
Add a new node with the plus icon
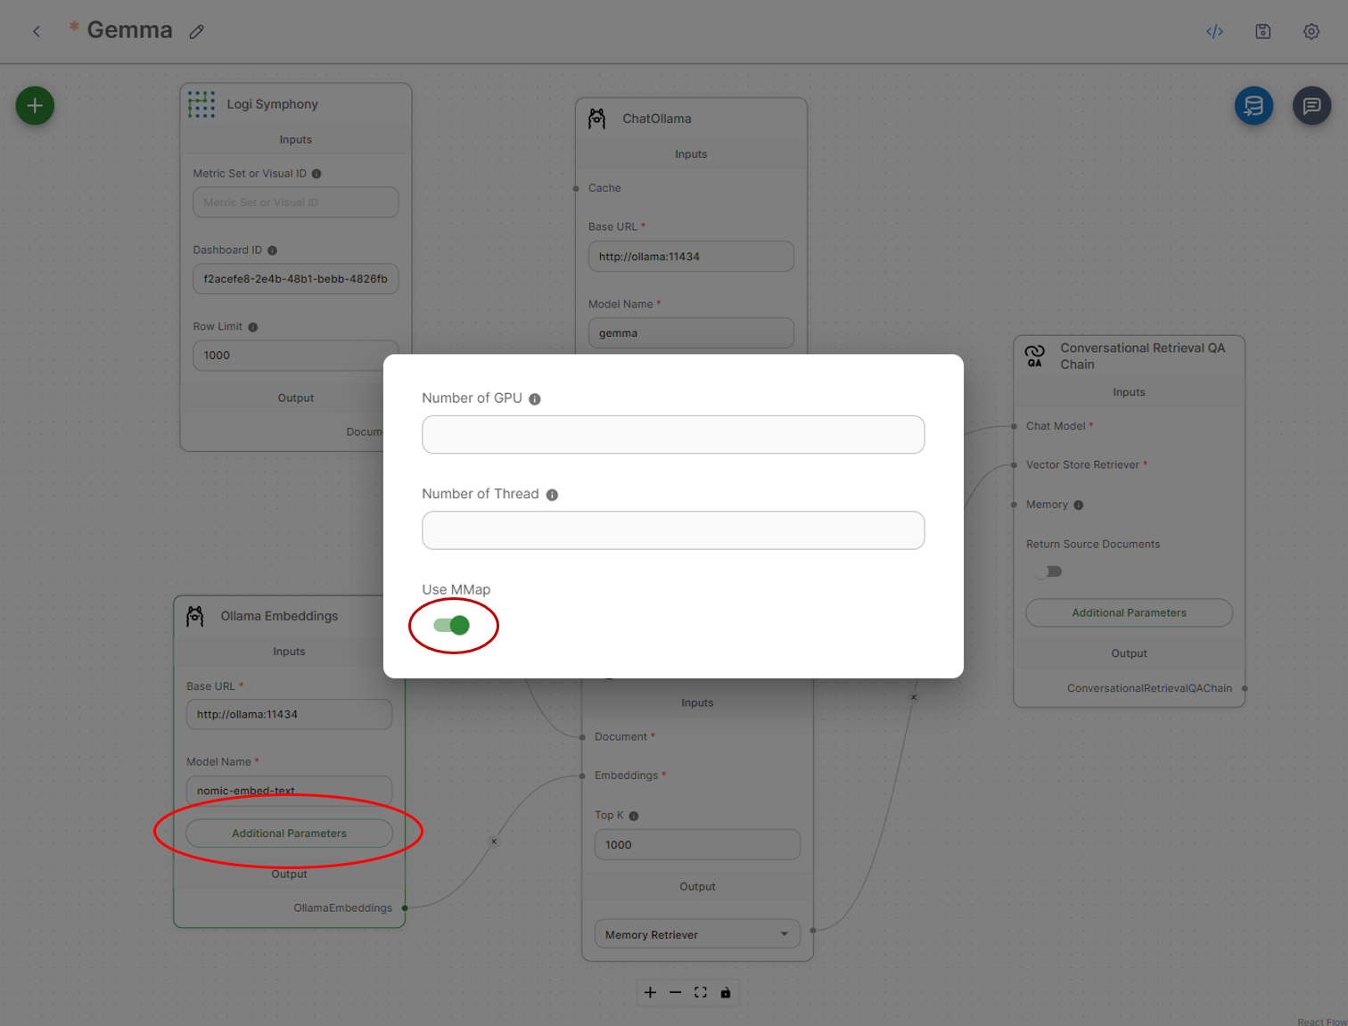click(34, 105)
